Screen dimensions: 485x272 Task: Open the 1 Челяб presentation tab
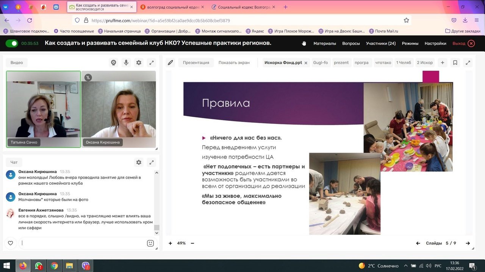click(x=404, y=63)
